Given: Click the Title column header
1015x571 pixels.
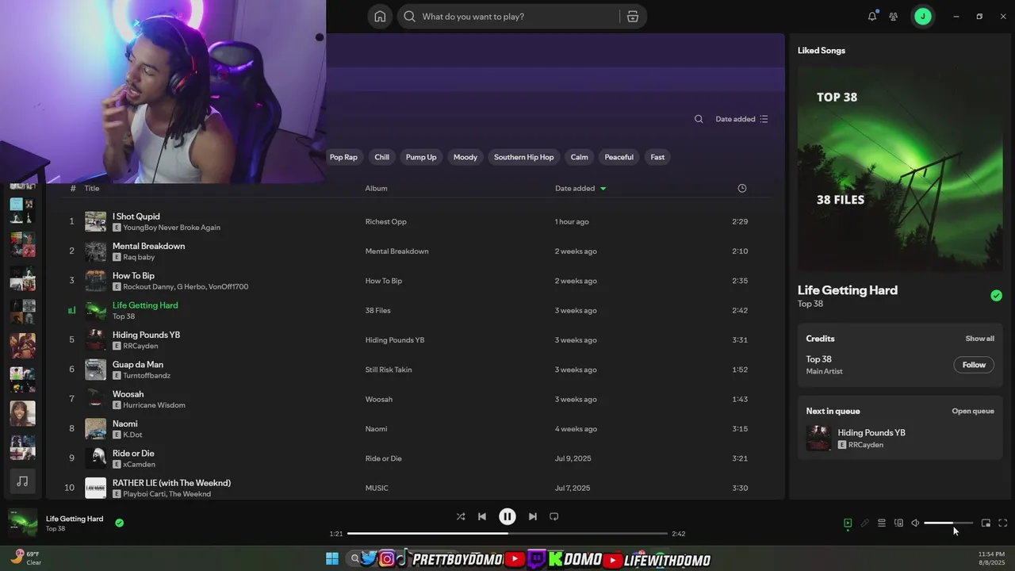Looking at the screenshot, I should pos(92,189).
